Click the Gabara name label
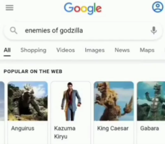The image size is (165, 144). [x=149, y=128]
